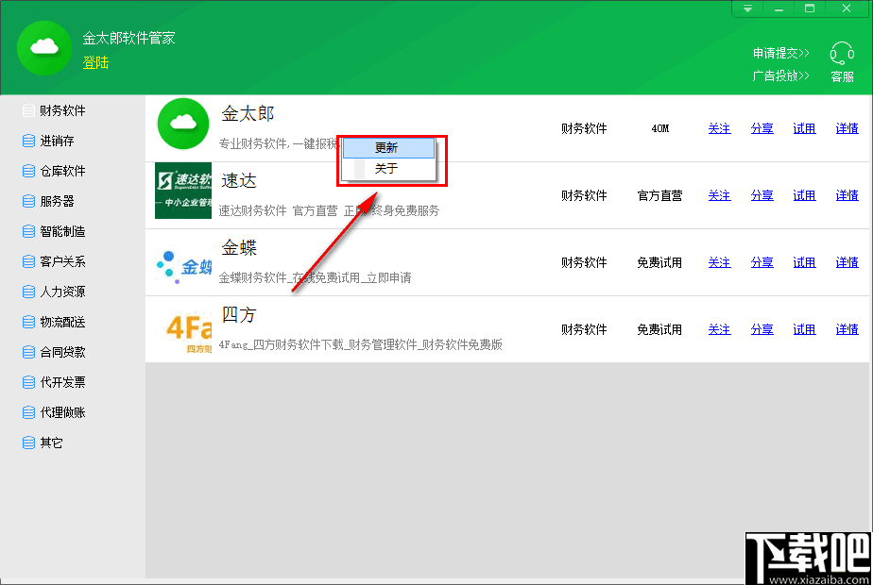Screen dimensions: 873x585
Task: Open the 智能制造 category
Action: (62, 231)
